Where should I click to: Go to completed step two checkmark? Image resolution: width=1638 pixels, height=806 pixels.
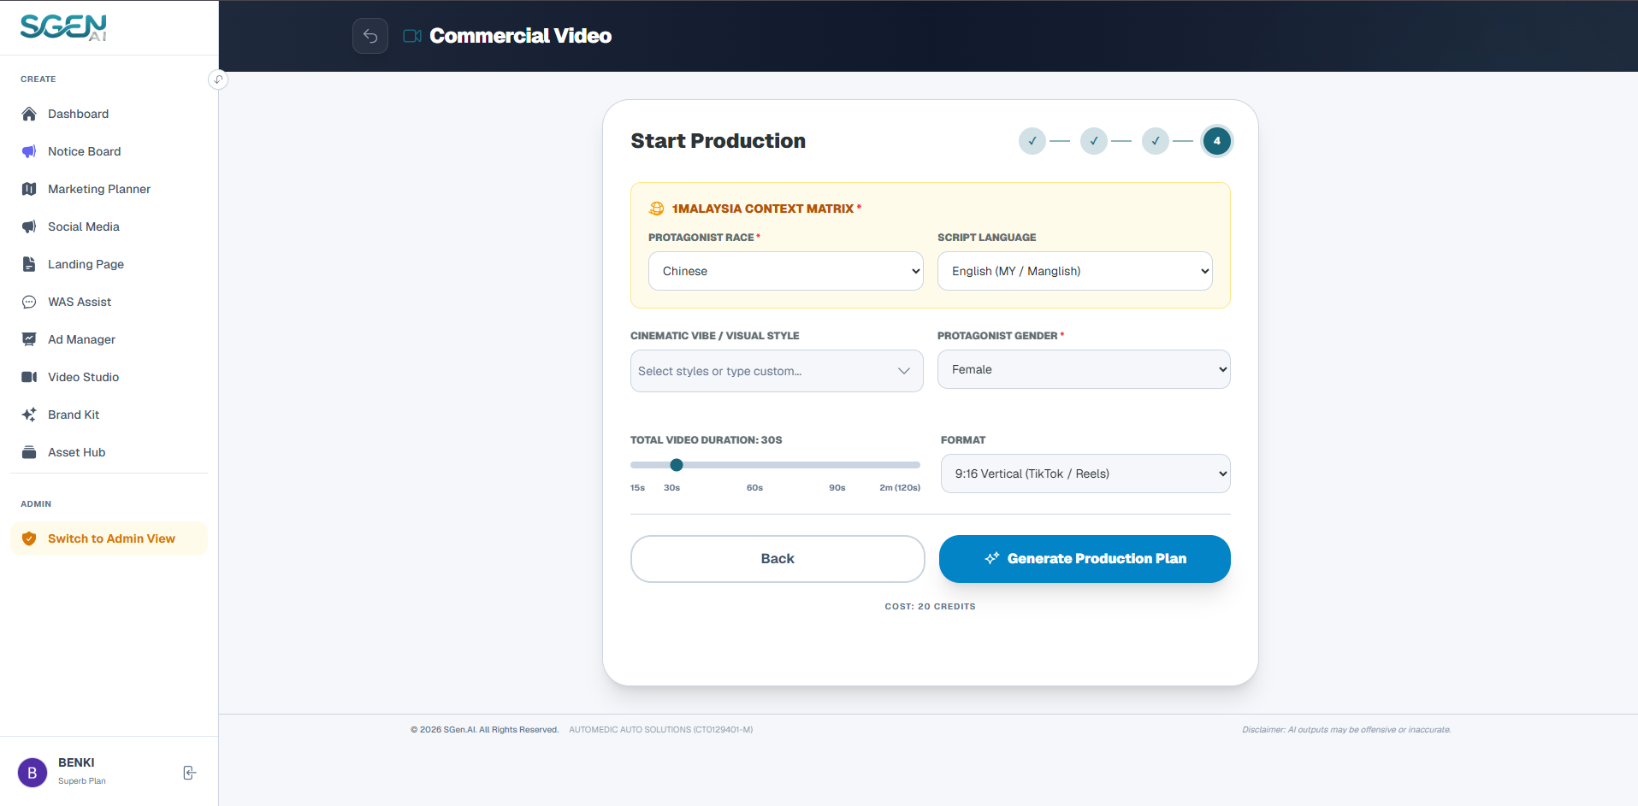coord(1094,141)
